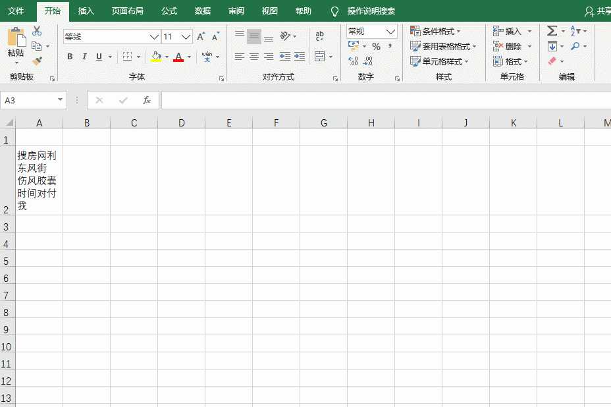
Task: Toggle wrap text (ab) icon
Action: tap(319, 36)
